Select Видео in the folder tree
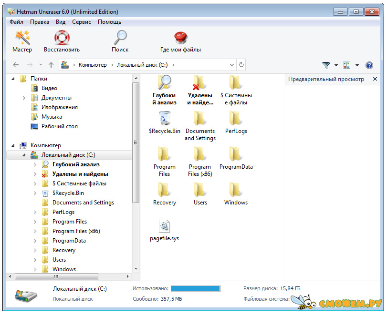Viewport: 387px width, 315px height. point(49,88)
